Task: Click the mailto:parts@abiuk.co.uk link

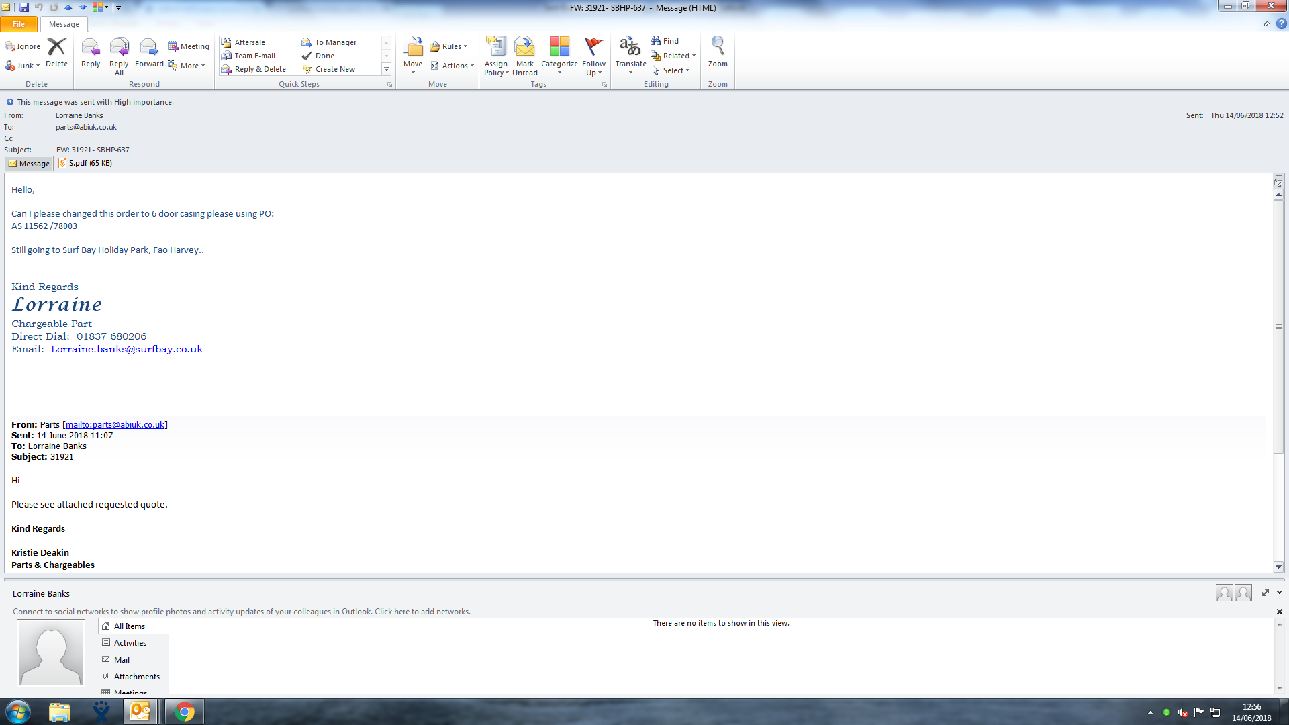Action: click(x=115, y=424)
